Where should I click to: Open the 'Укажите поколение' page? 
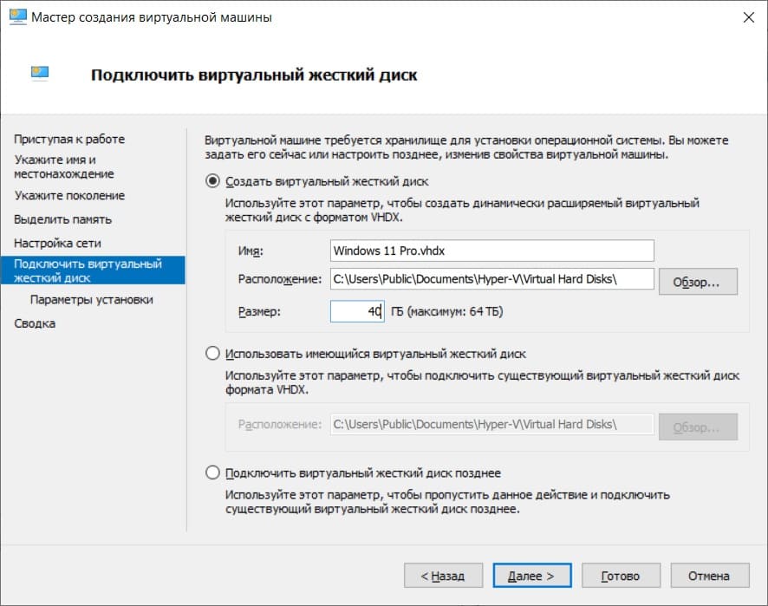(68, 196)
